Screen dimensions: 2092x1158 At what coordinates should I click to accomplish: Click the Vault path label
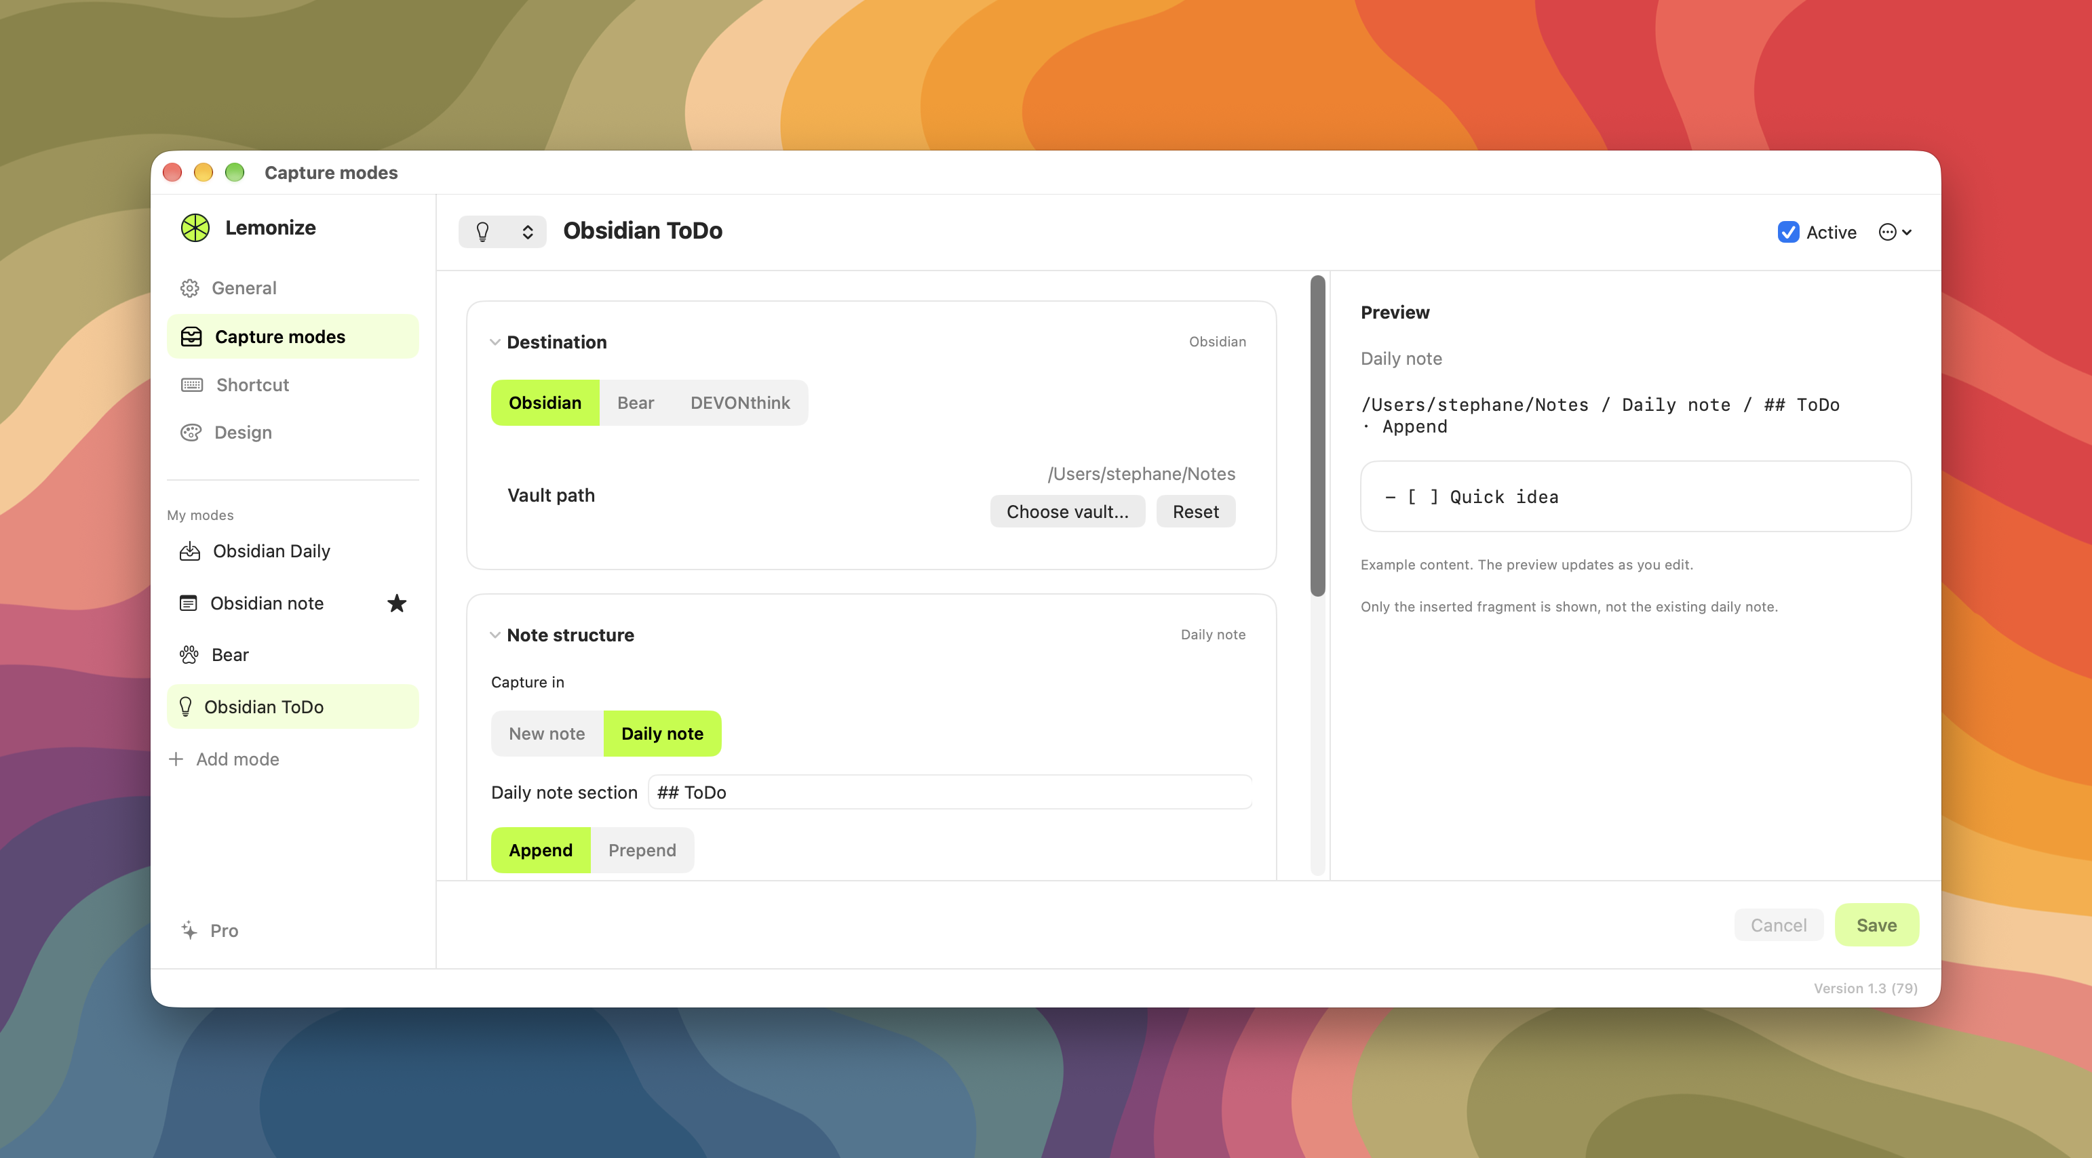551,496
